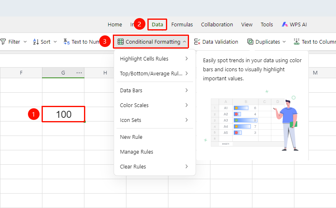
Task: Expand Top/Bottom/Average Rules submenu arrow
Action: [x=187, y=73]
